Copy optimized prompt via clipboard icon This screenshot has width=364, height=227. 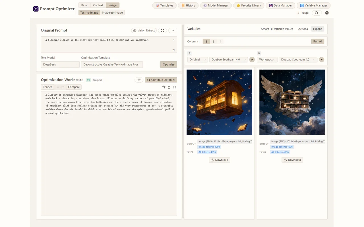pos(169,87)
